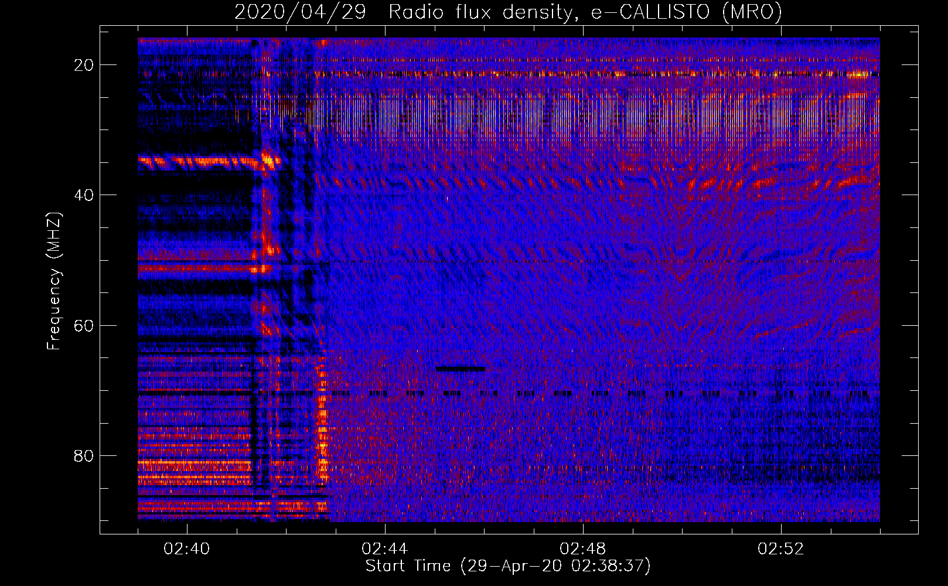The width and height of the screenshot is (948, 586).
Task: Click the 02:40 time tick label
Action: pyautogui.click(x=187, y=549)
